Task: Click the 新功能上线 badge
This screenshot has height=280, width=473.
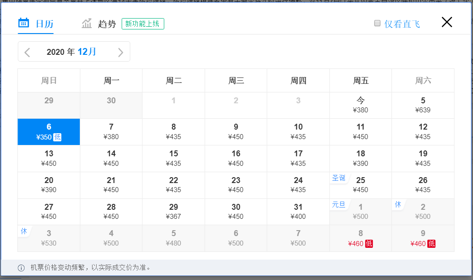Action: click(x=143, y=24)
